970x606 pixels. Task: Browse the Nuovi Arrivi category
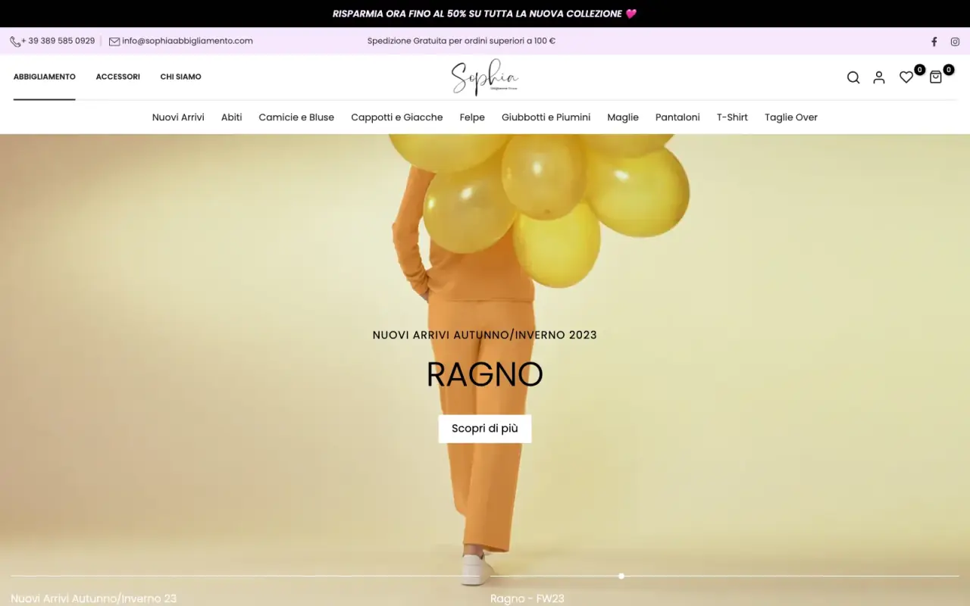tap(178, 117)
